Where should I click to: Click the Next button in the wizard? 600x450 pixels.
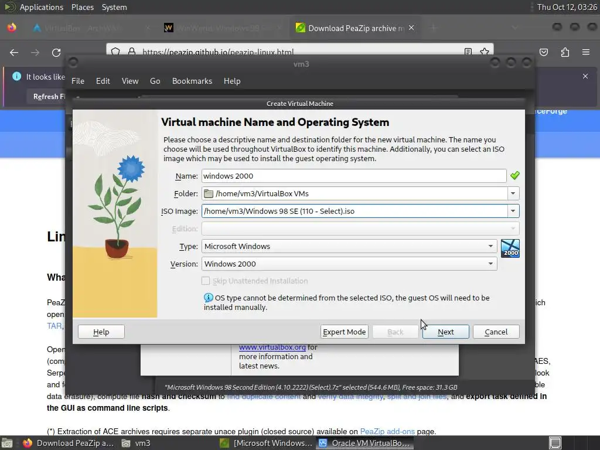click(x=445, y=332)
